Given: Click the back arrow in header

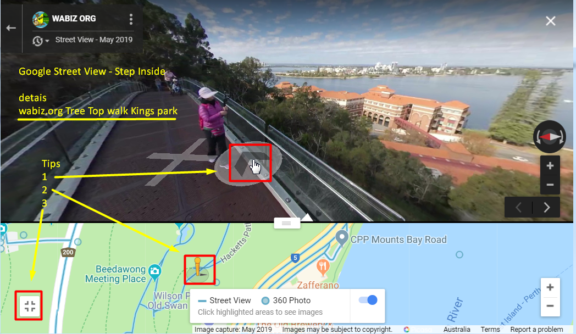Looking at the screenshot, I should click(x=11, y=28).
